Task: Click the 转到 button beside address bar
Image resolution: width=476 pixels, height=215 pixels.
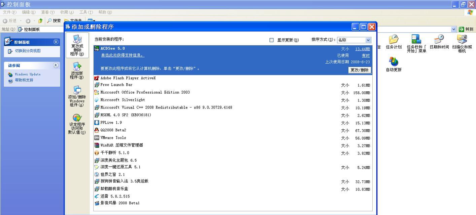Action: tap(466, 30)
